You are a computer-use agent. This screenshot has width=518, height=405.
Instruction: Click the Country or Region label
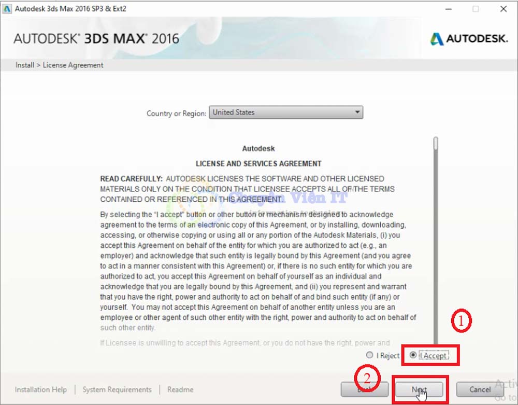tap(177, 113)
